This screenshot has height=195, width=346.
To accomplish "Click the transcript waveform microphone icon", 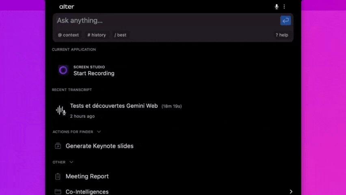I will 61,110.
